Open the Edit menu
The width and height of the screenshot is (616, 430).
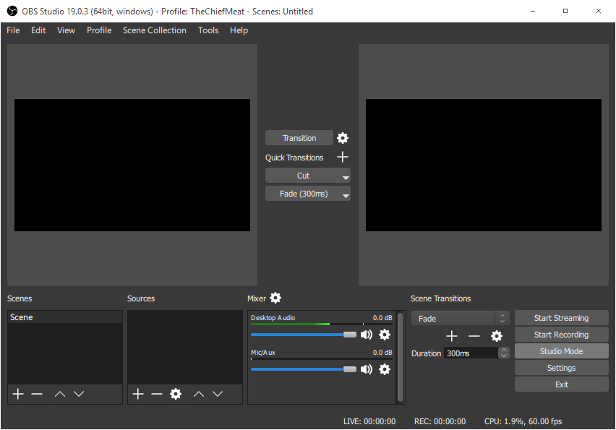(x=38, y=30)
